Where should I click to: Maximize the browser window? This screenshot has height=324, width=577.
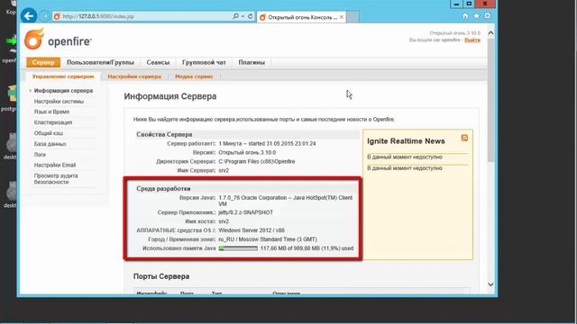click(469, 4)
